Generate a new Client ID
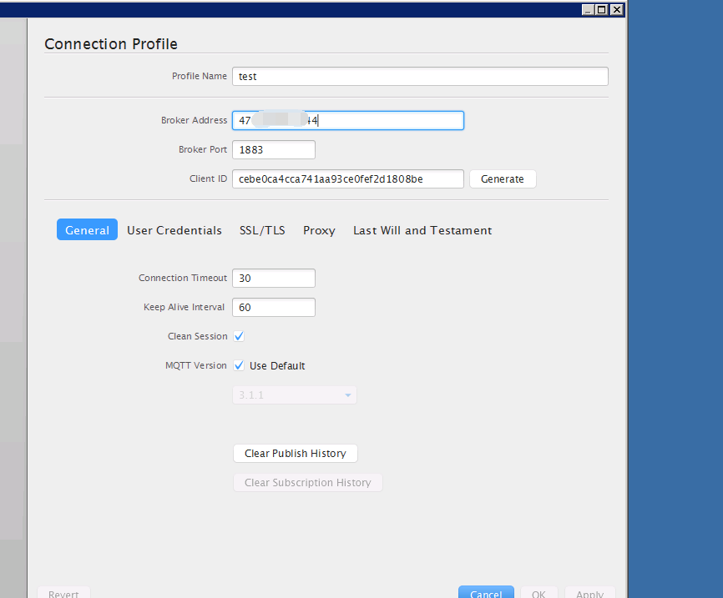This screenshot has height=598, width=723. (503, 178)
